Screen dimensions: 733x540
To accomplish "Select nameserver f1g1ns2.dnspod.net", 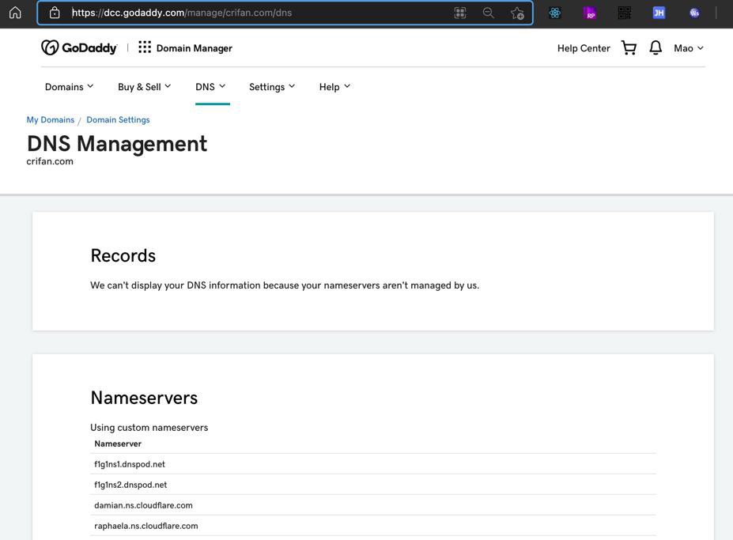I will click(x=373, y=485).
